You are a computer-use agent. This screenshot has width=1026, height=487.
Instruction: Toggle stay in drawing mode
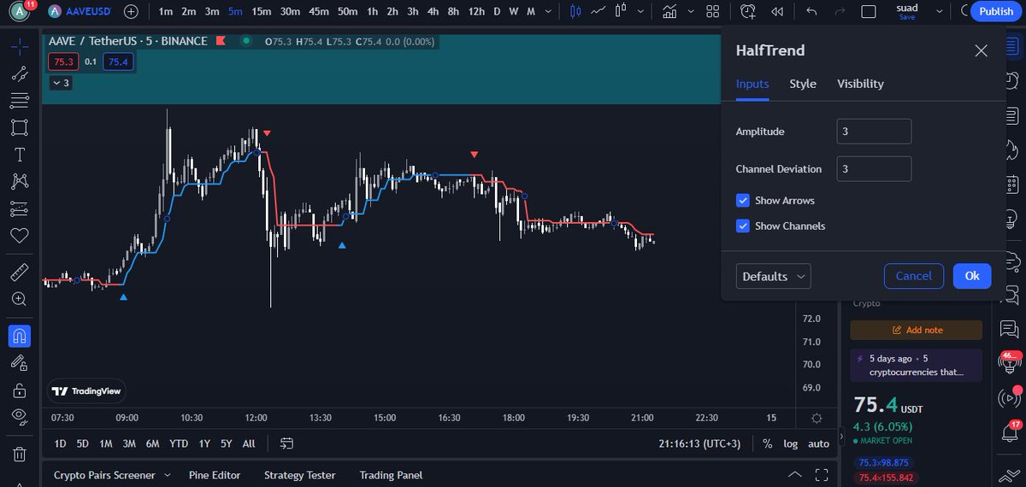point(19,363)
